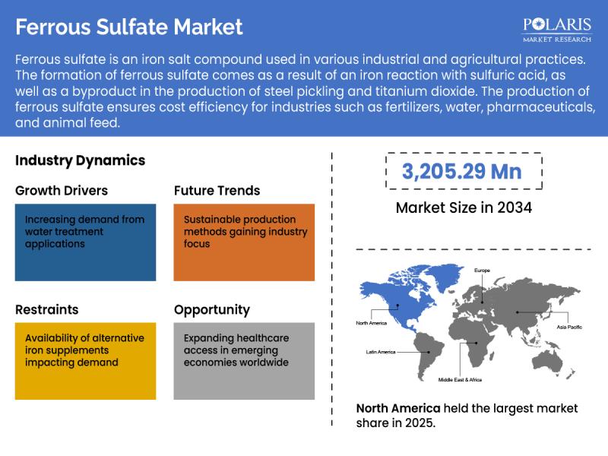Click the Polaris Market Research logo
The height and width of the screenshot is (456, 608).
click(x=558, y=28)
